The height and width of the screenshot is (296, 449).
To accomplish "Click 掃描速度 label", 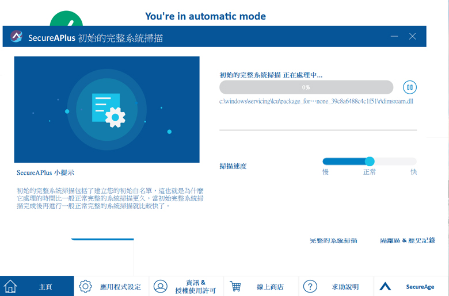I will (233, 166).
